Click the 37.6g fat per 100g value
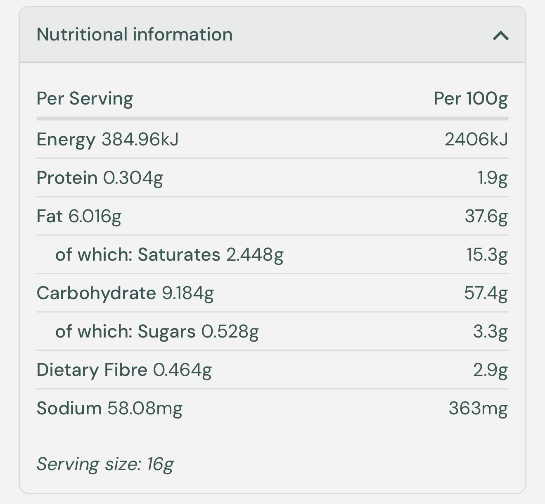The image size is (545, 504). 486,216
